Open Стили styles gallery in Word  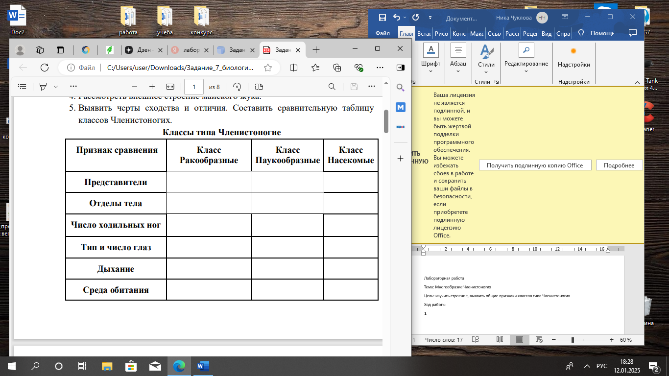pyautogui.click(x=486, y=59)
